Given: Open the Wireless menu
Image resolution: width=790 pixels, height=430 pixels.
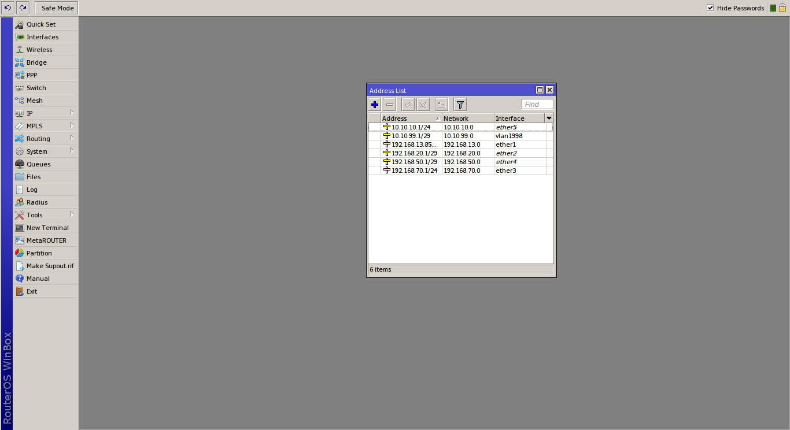Looking at the screenshot, I should (45, 50).
